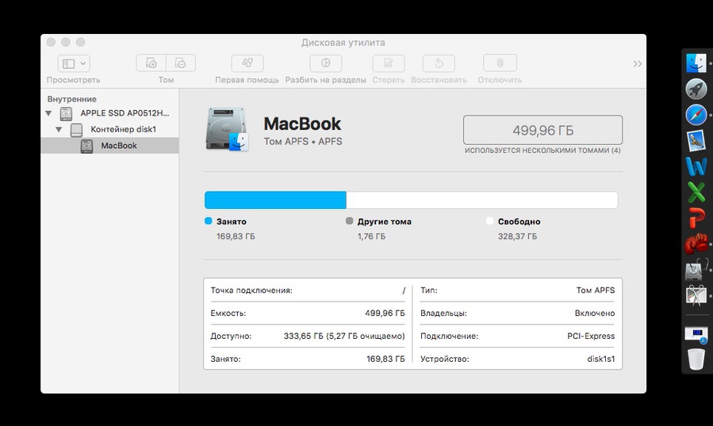Open the scissors screenshot tool Dock icon
The height and width of the screenshot is (426, 713).
pyautogui.click(x=696, y=295)
